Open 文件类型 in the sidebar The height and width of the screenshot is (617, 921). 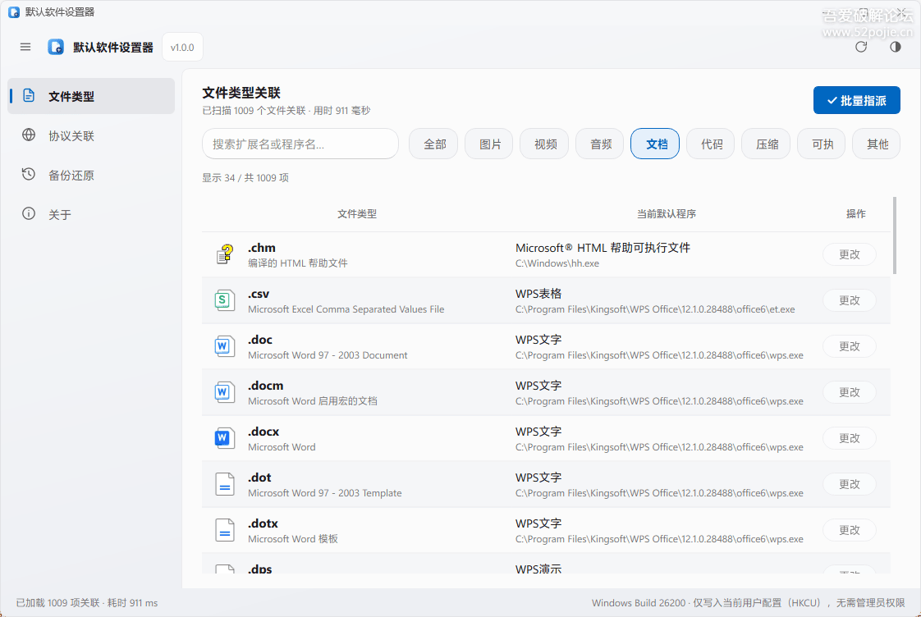92,96
